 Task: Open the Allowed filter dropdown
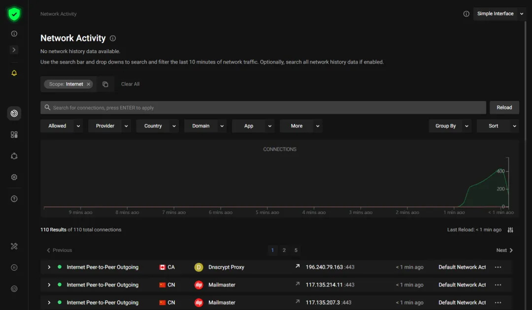point(62,126)
